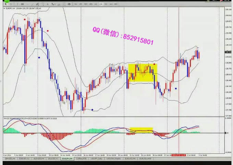The width and height of the screenshot is (233, 165).
Task: Select the trendline drawing tool
Action: coord(32,4)
